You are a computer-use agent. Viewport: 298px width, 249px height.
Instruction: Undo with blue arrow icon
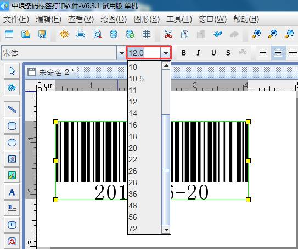coord(218,35)
